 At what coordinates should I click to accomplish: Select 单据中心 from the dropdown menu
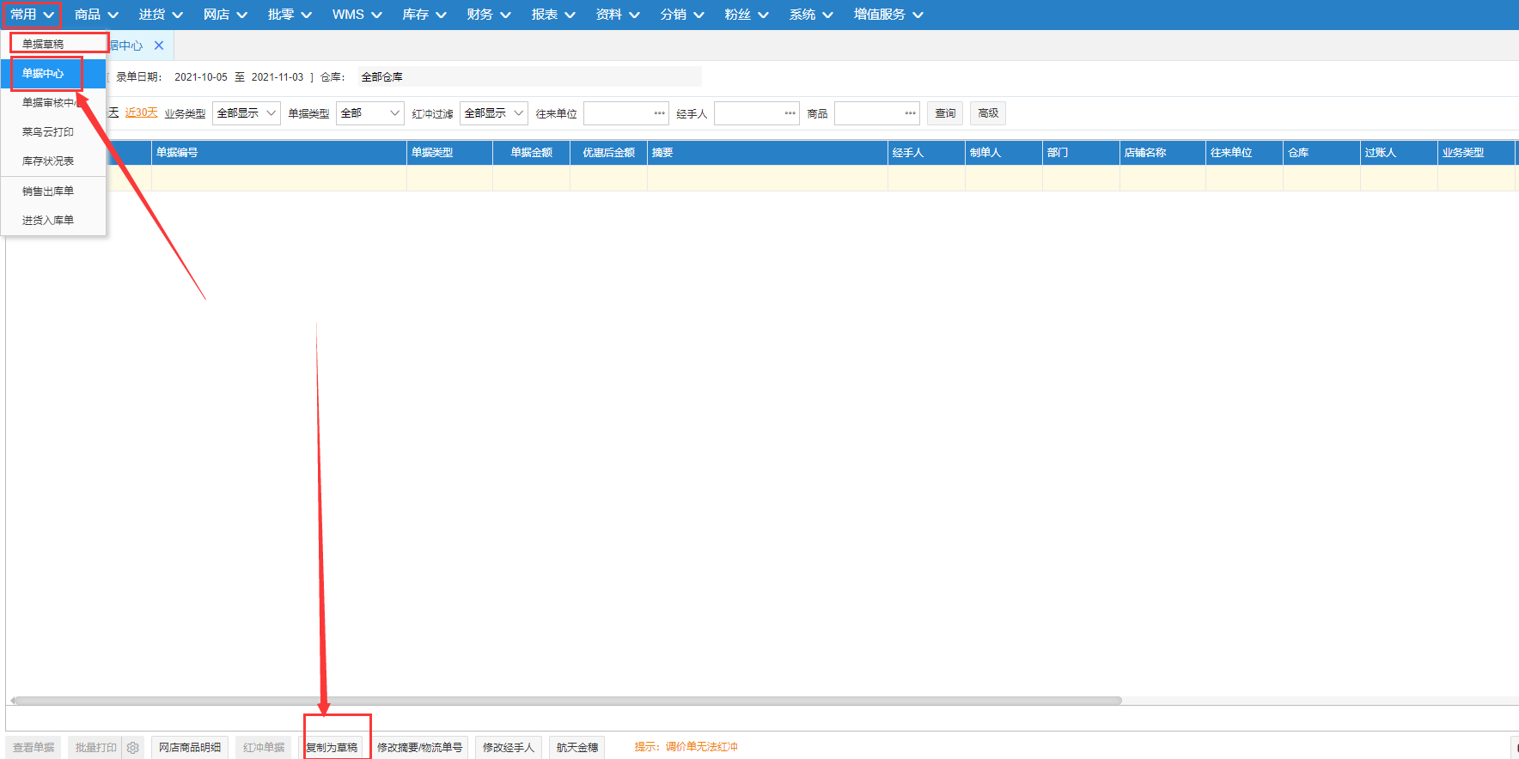44,74
